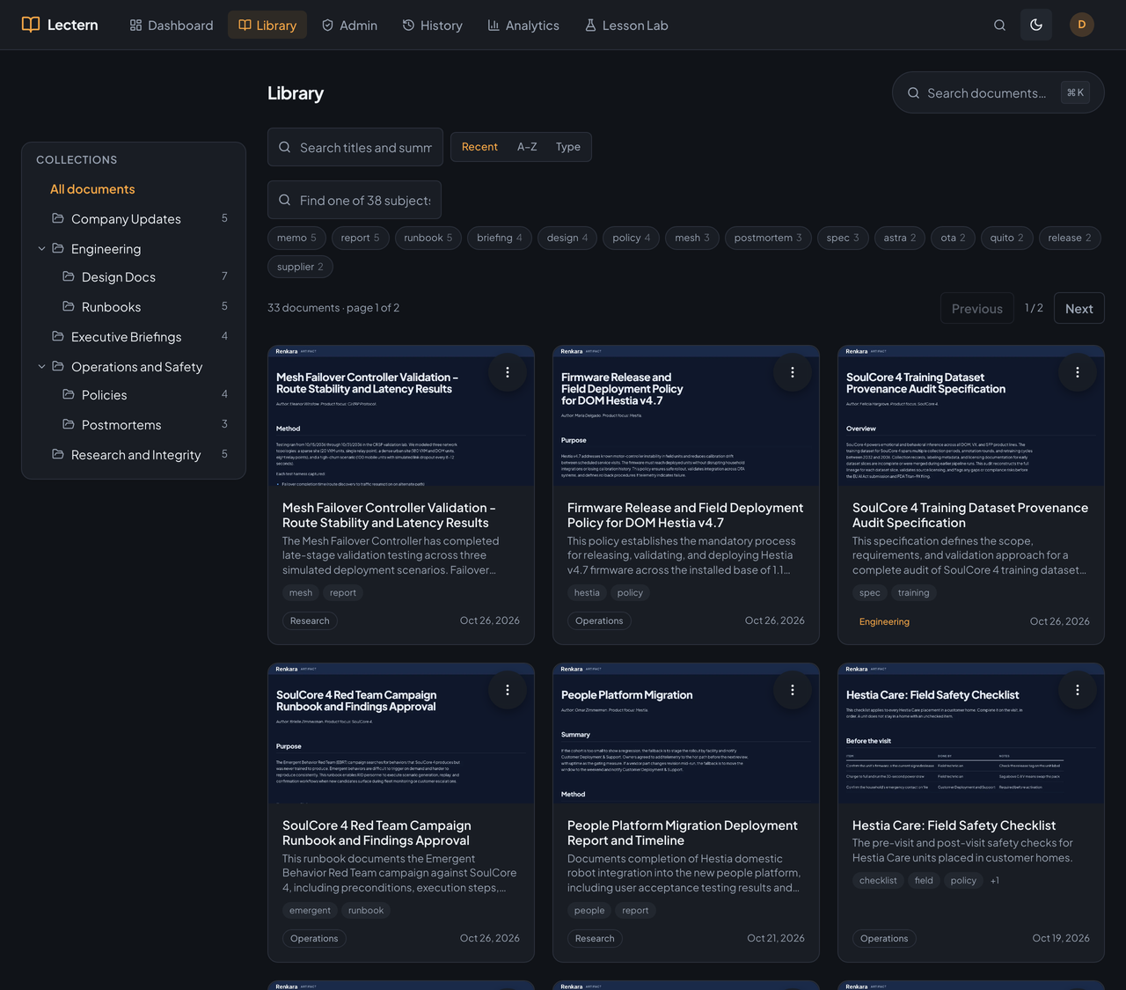Open options menu for Mesh Failover Controller card
This screenshot has height=990, width=1126.
click(508, 372)
